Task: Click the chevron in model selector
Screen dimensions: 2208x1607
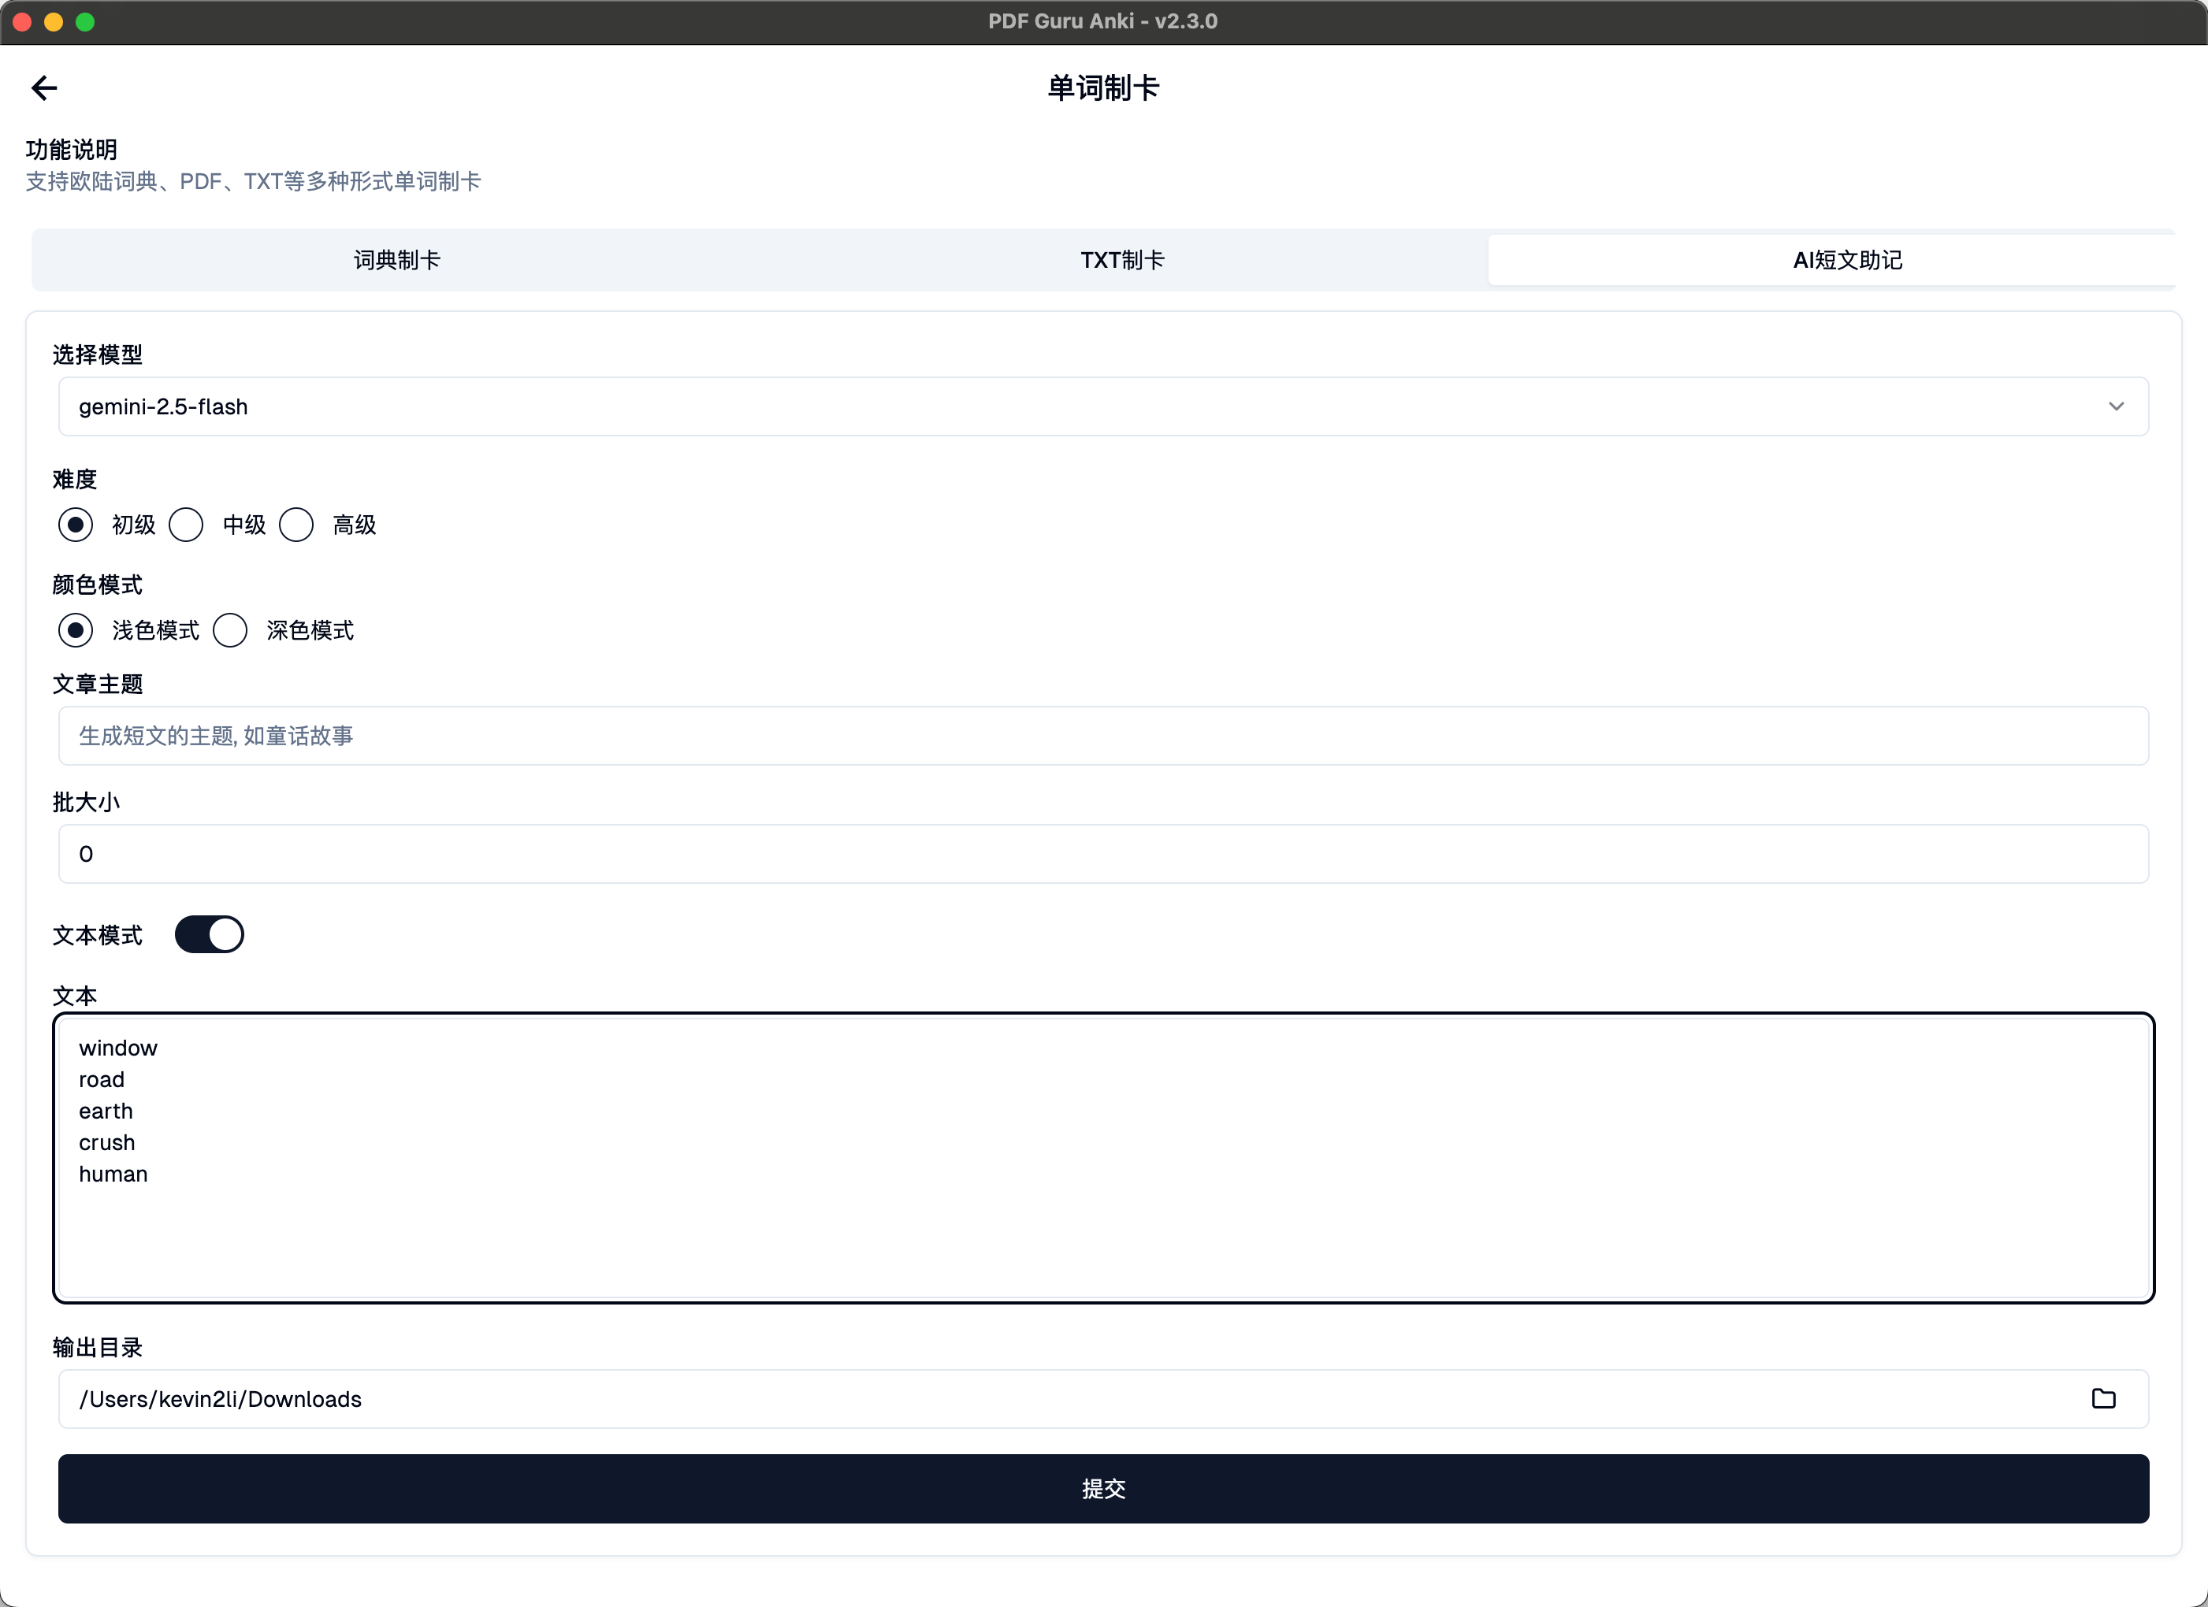Action: (x=2116, y=406)
